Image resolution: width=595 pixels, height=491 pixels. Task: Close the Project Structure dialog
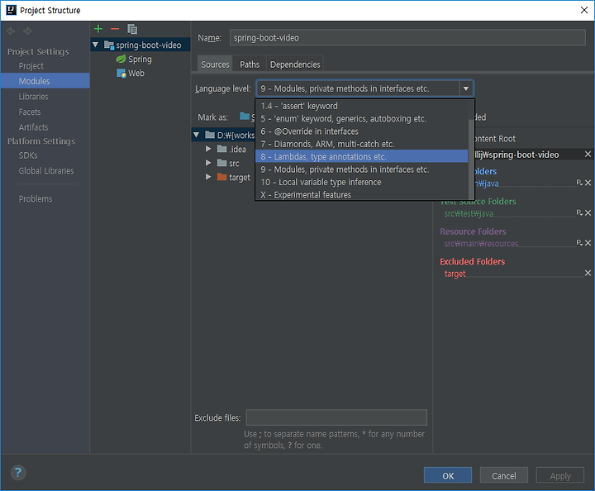coord(584,10)
